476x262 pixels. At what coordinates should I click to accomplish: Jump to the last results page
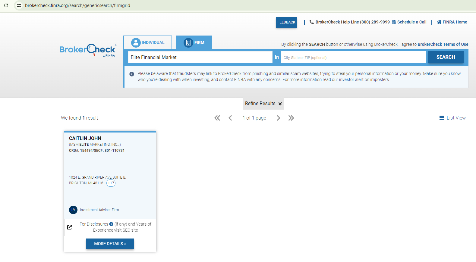291,118
